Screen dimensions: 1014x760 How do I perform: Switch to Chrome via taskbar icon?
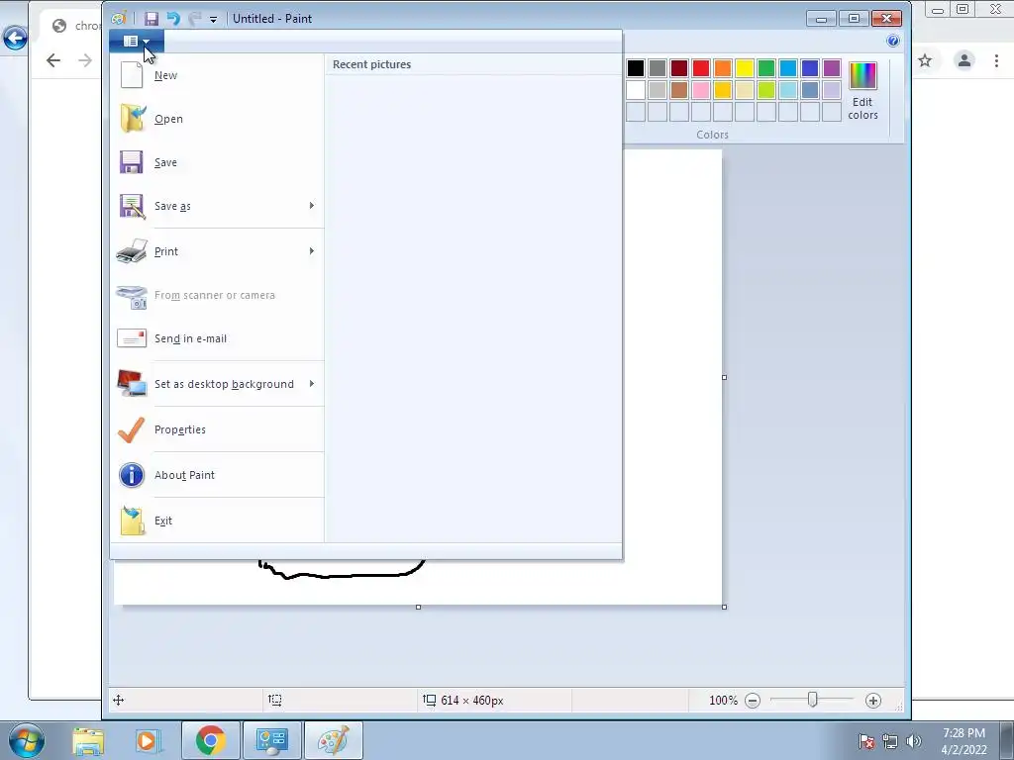pos(211,740)
